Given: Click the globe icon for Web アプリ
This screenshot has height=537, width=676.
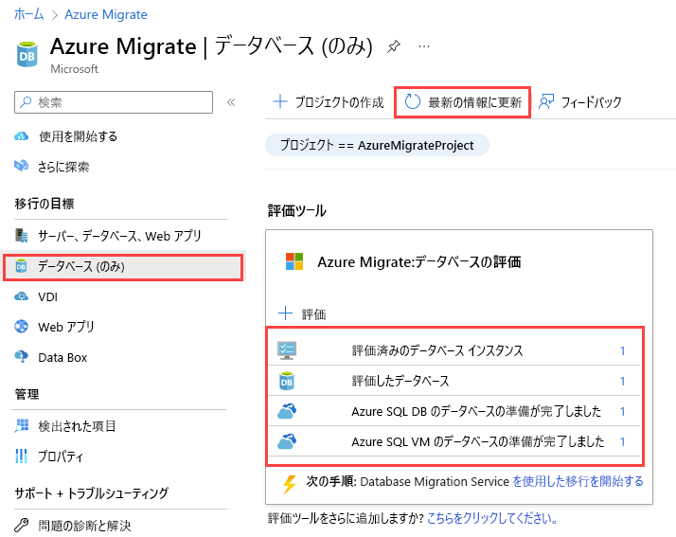Looking at the screenshot, I should (21, 327).
